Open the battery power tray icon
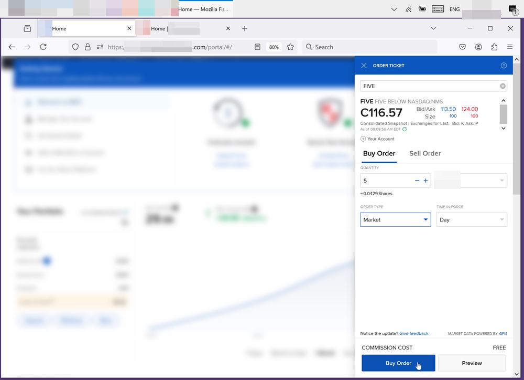Screen dimensions: 524x380 tap(422, 9)
